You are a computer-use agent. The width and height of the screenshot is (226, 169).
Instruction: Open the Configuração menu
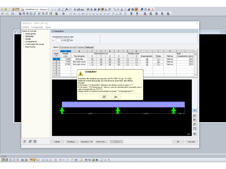37,27
